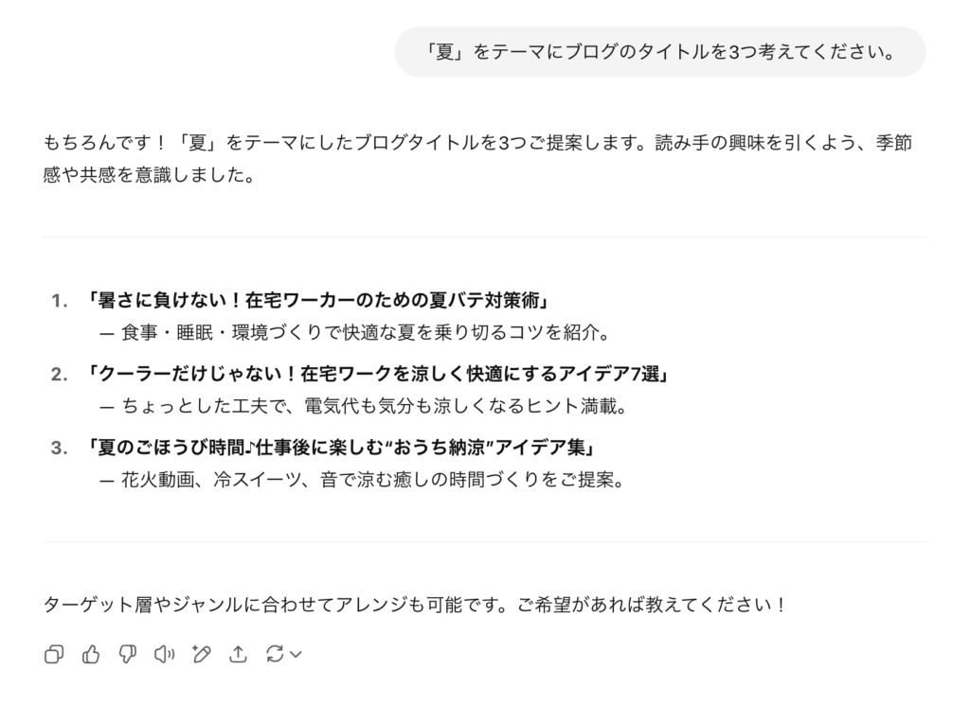The image size is (970, 722).
Task: Click the user's prompt bubble about 夏 blog titles
Action: tap(659, 52)
